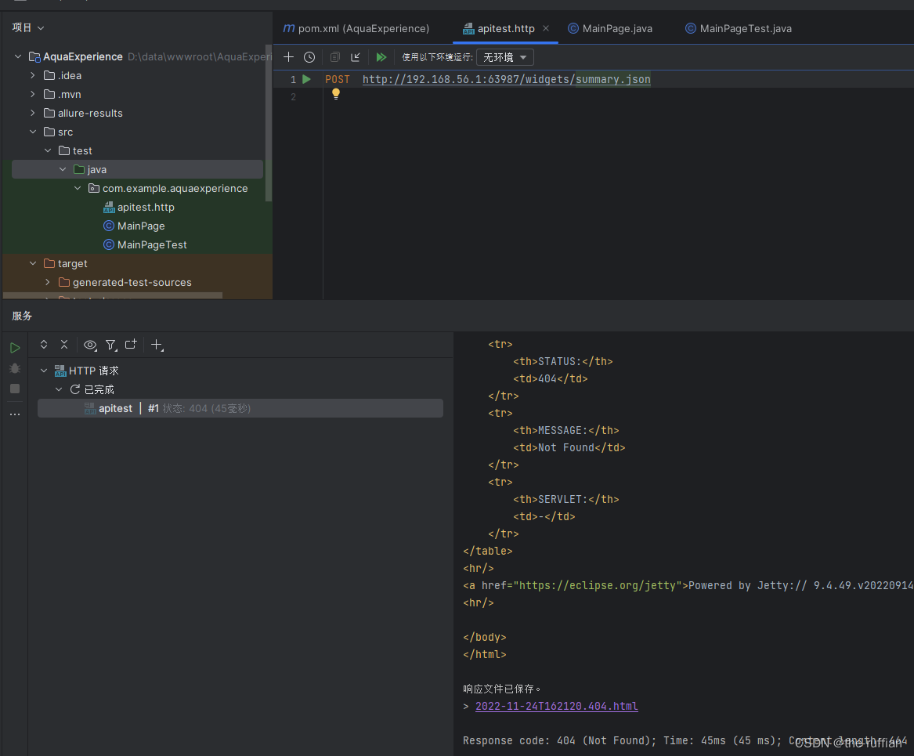Click the POST method keyword
Viewport: 914px width, 756px height.
click(x=338, y=79)
